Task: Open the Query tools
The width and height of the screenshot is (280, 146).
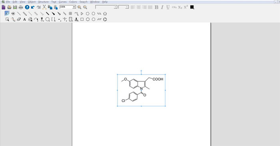Action: (x=65, y=19)
